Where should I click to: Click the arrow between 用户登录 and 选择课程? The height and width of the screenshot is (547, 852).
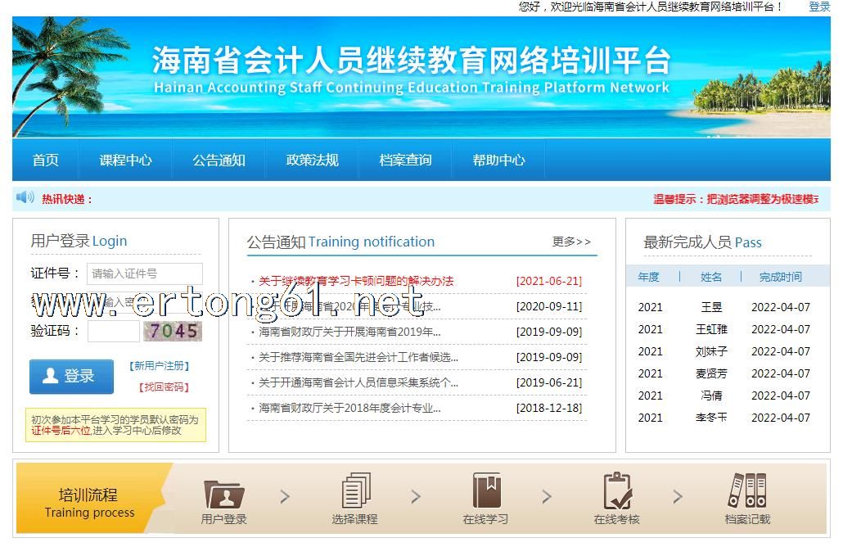tap(285, 496)
